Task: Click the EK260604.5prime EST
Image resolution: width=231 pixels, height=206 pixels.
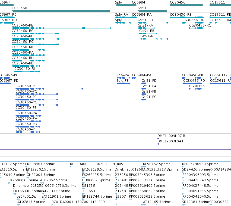Action: [x=23, y=180]
